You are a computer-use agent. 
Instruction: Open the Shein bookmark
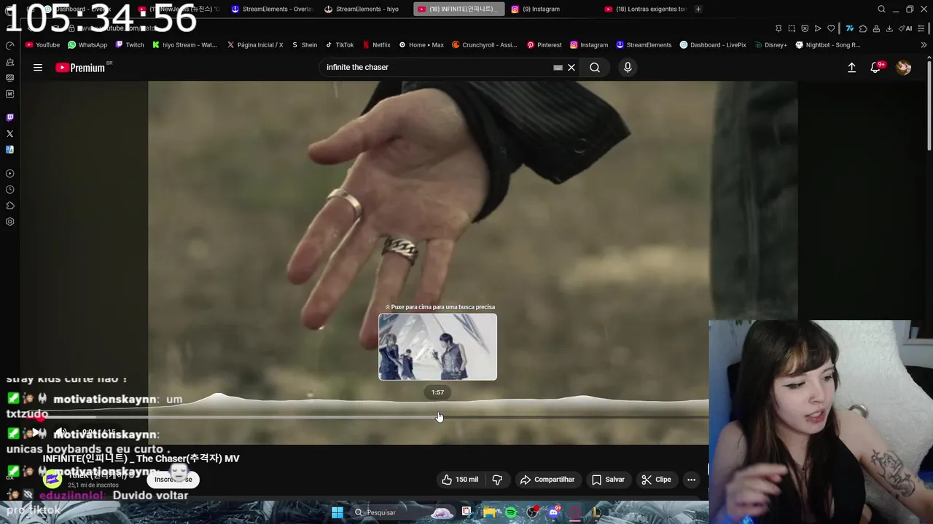click(304, 45)
